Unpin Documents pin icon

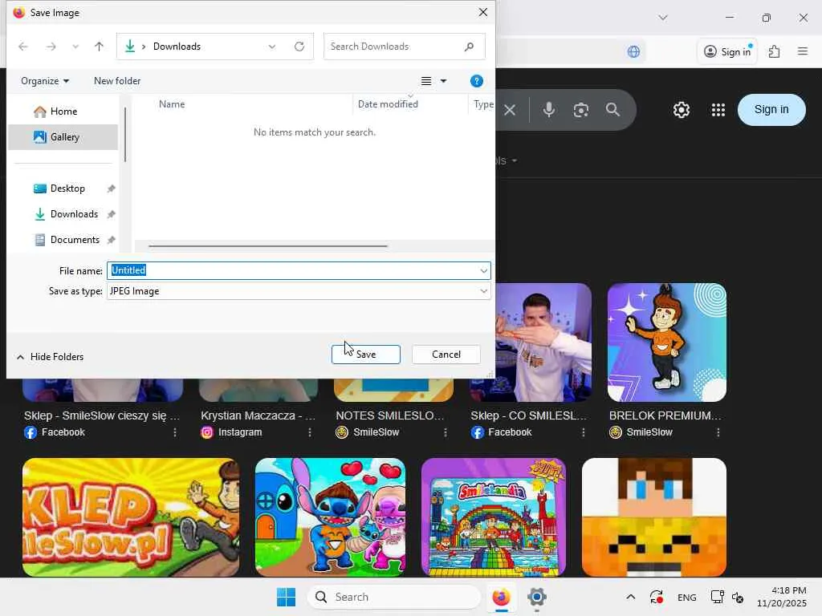111,240
